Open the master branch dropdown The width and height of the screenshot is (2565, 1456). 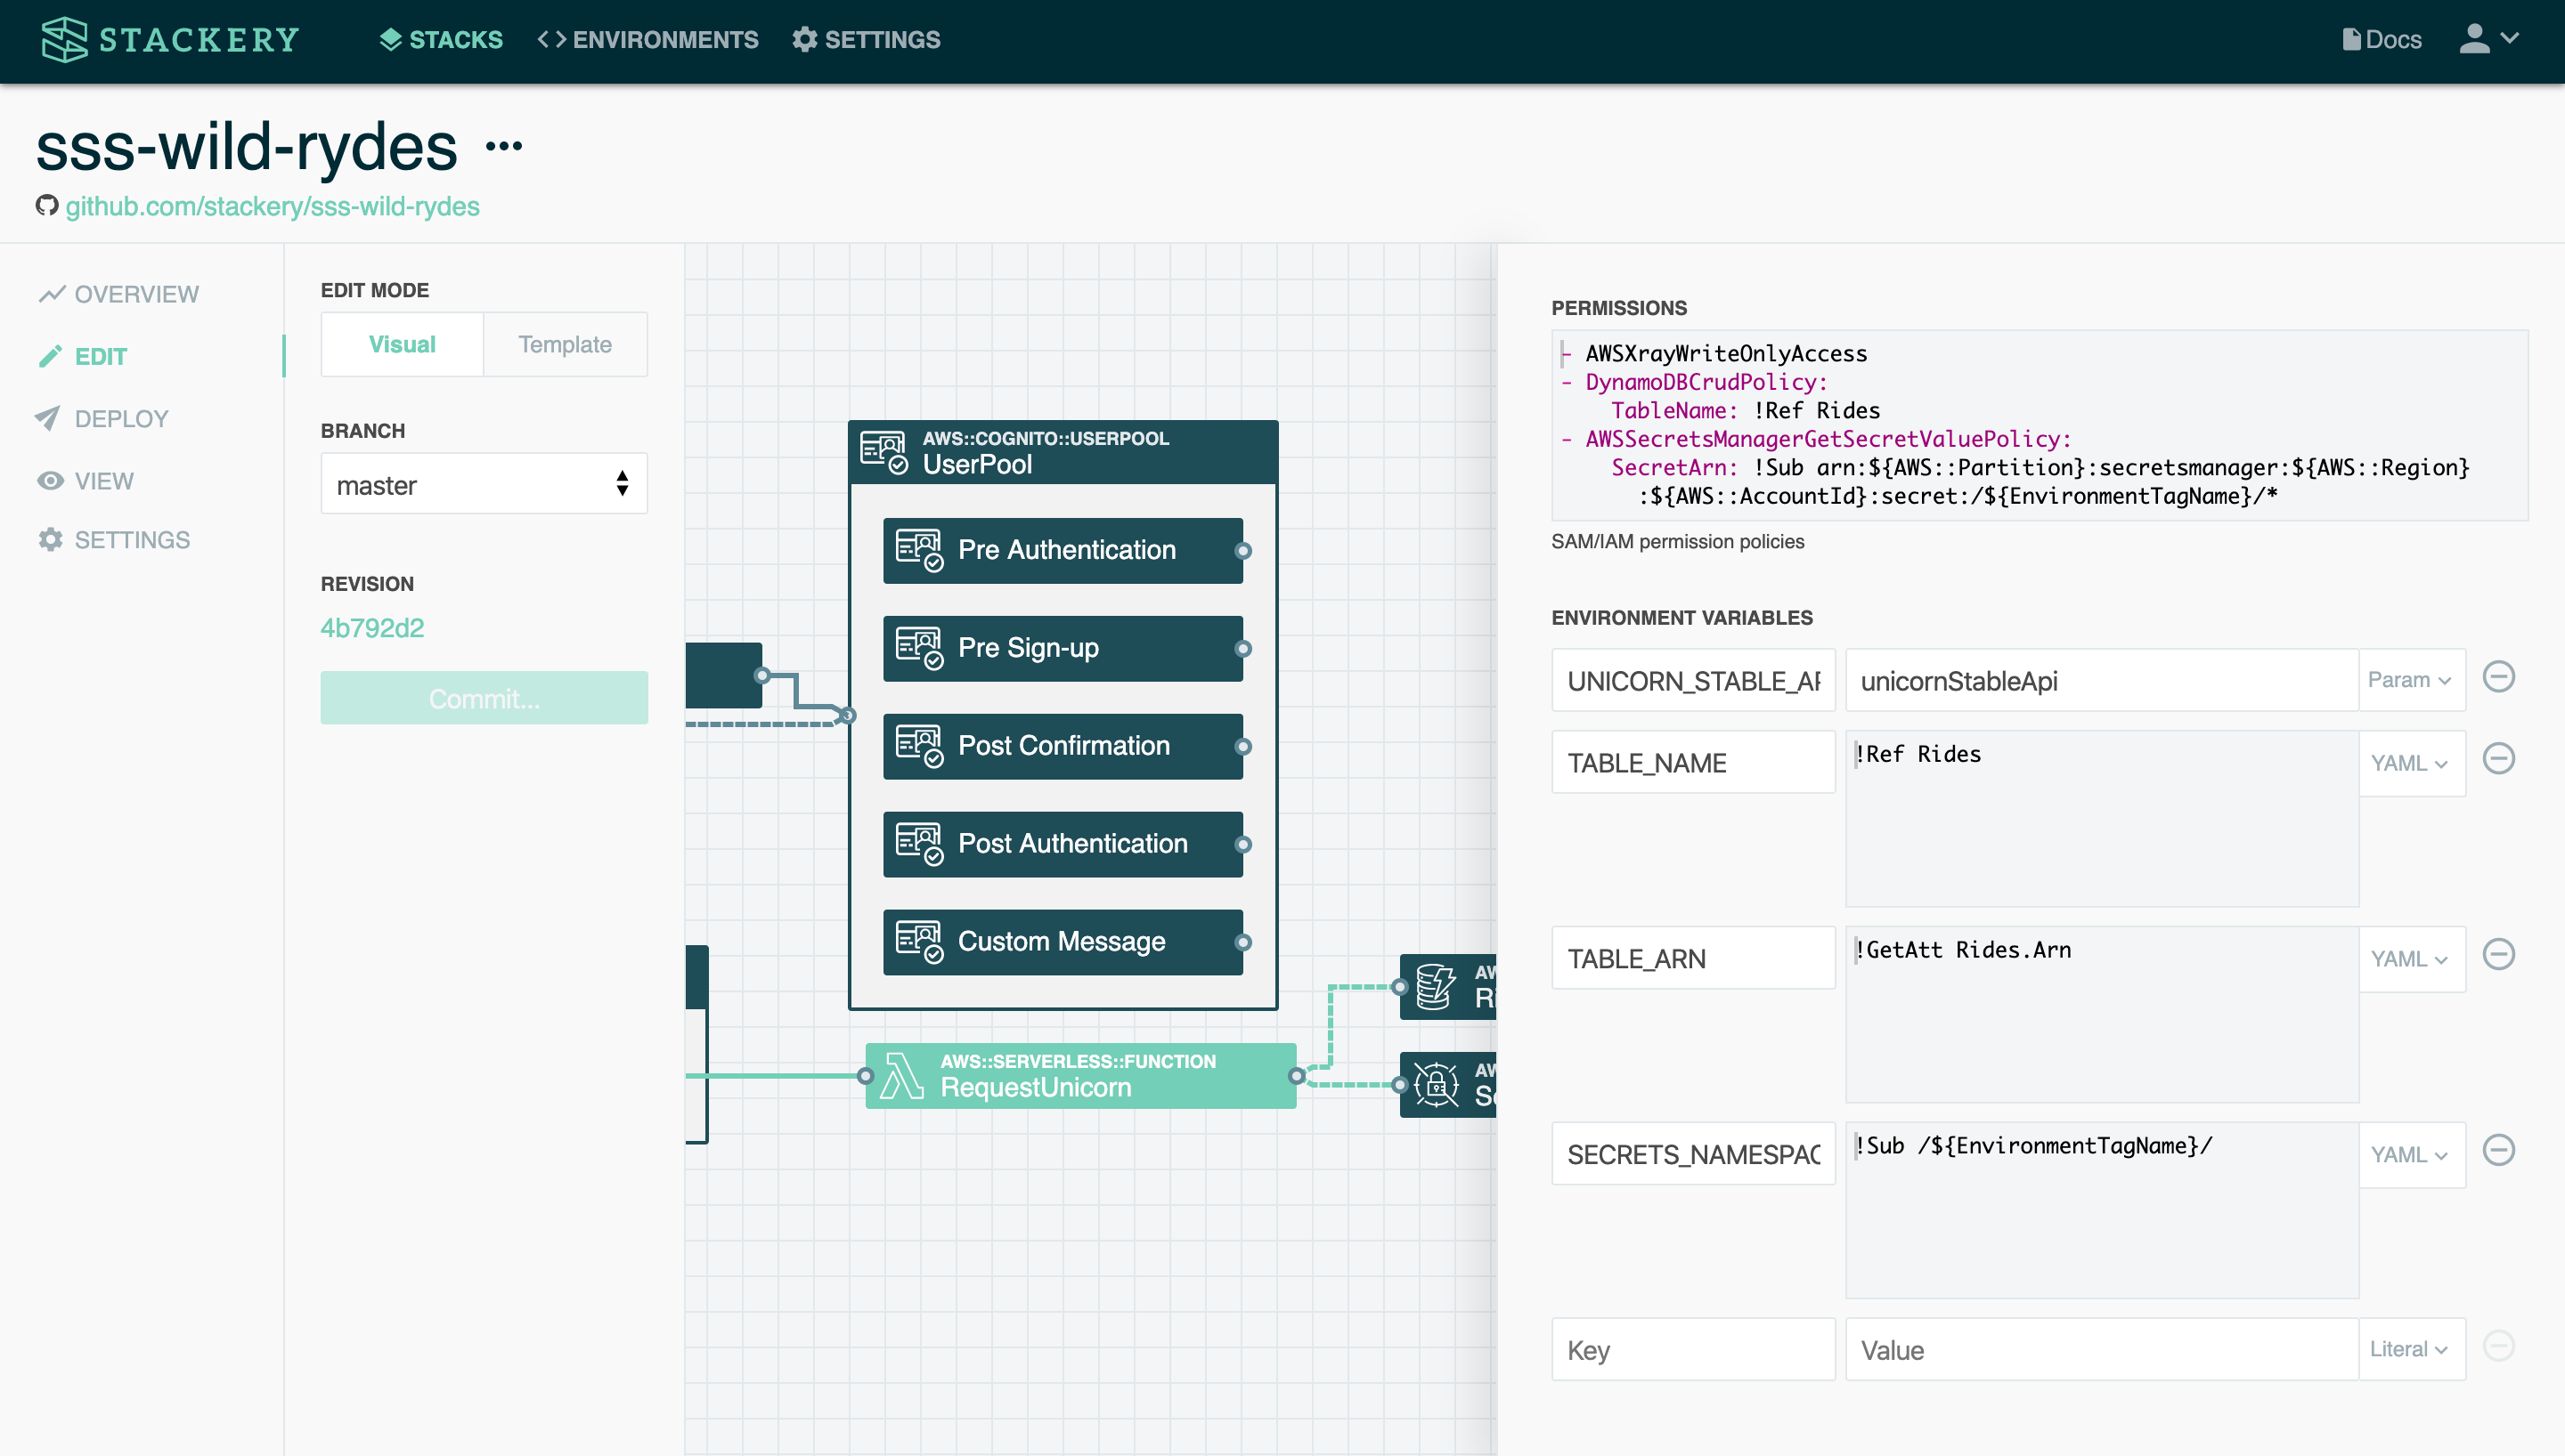(484, 484)
